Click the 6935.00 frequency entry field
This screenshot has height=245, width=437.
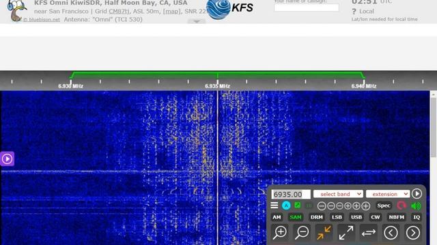[291, 194]
